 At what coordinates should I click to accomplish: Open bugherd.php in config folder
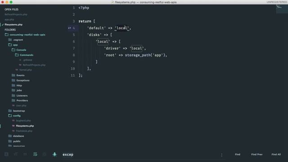23,121
